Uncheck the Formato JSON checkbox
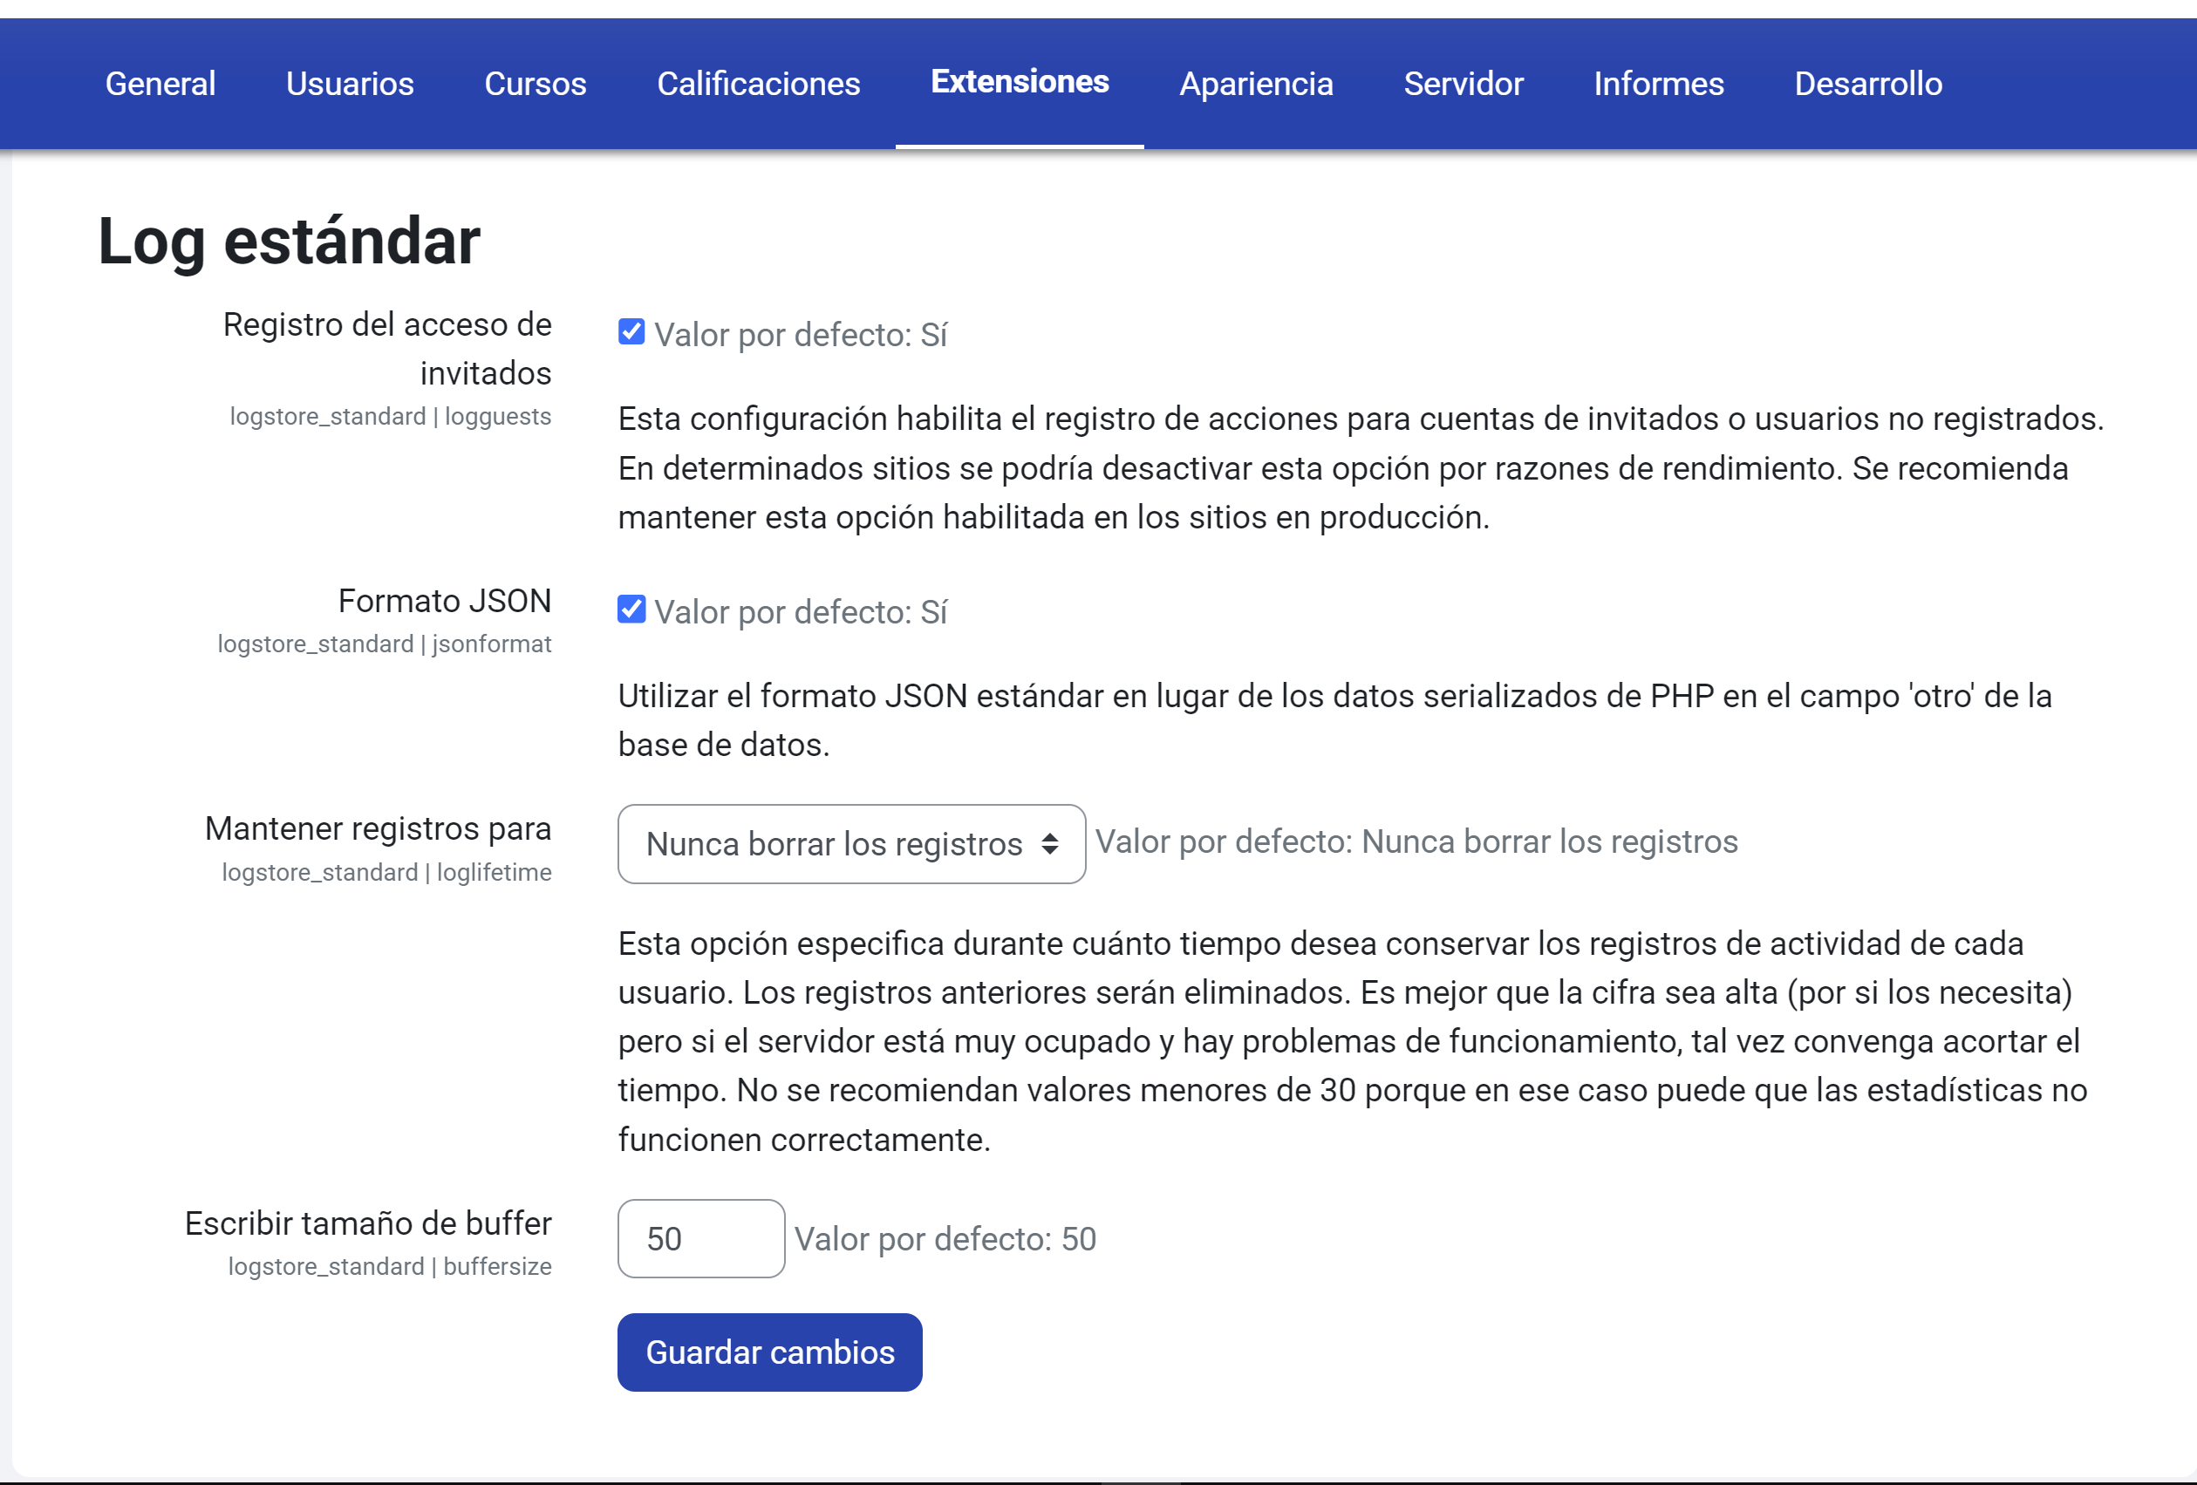Viewport: 2197px width, 1485px height. point(631,609)
